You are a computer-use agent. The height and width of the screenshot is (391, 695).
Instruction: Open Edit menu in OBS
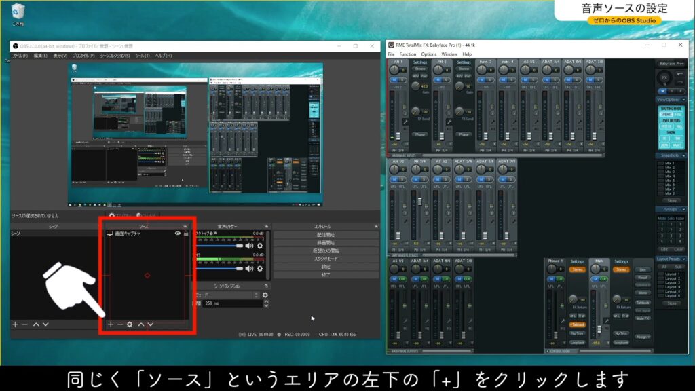(40, 56)
